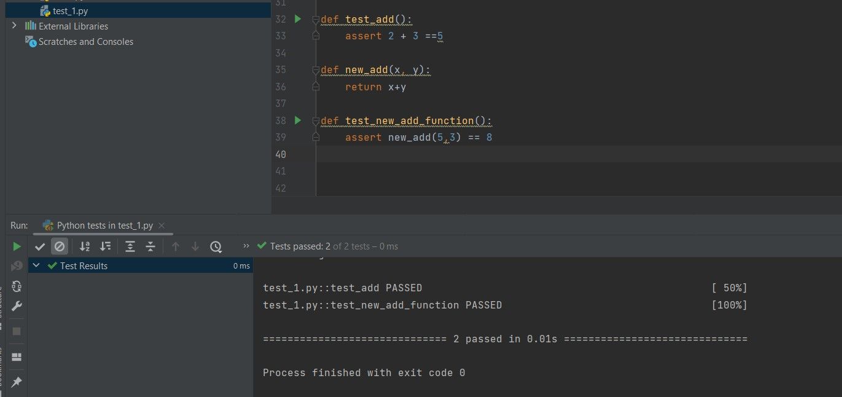Pin the Run tab with pin icon
The height and width of the screenshot is (397, 842).
(x=17, y=382)
